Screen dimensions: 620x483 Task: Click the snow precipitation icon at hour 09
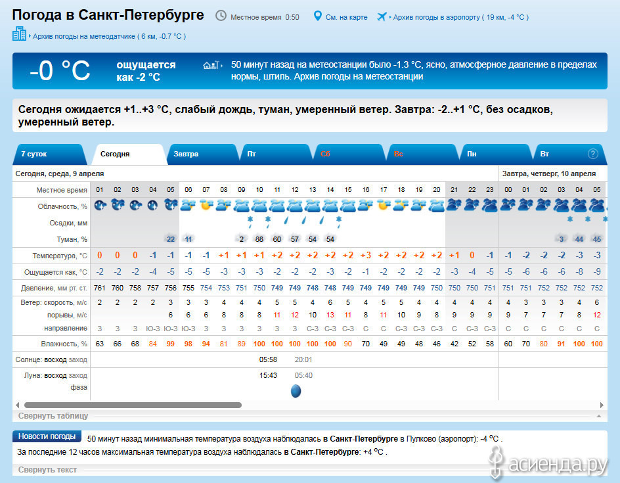pyautogui.click(x=250, y=222)
